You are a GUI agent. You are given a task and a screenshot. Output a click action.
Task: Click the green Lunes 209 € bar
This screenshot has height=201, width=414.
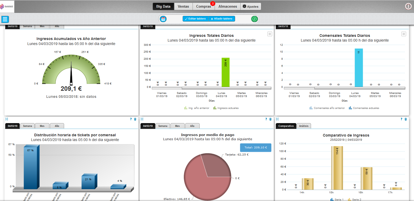(x=225, y=72)
